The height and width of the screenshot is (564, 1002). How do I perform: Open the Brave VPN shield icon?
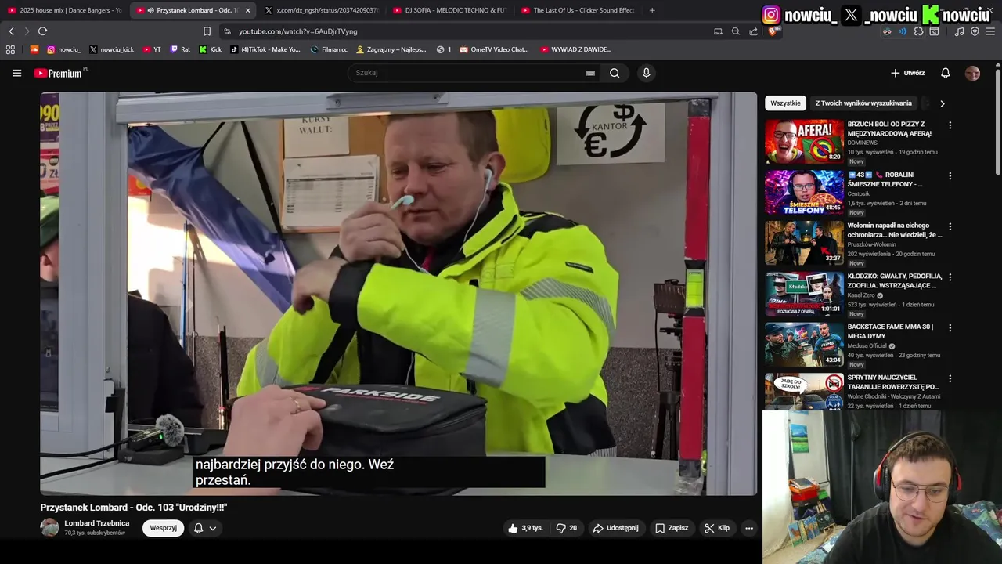point(975,31)
